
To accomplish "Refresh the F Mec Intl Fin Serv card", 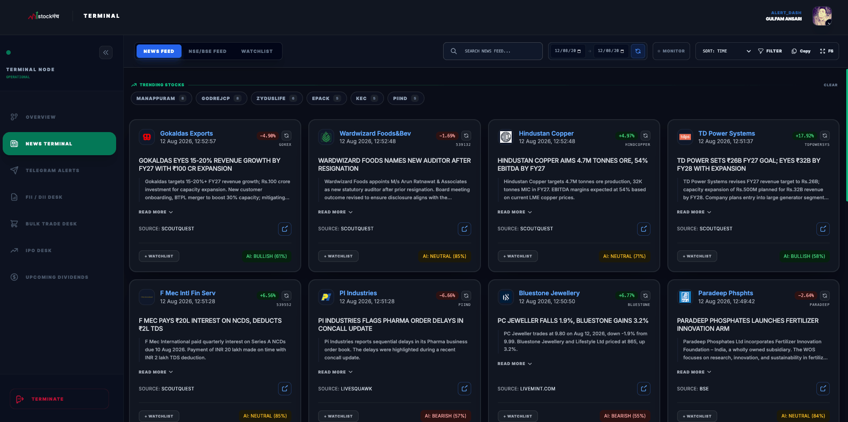I will [x=287, y=295].
